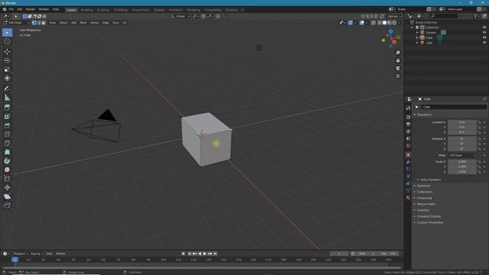Select the Select Box tool
The image size is (489, 275).
[7, 33]
